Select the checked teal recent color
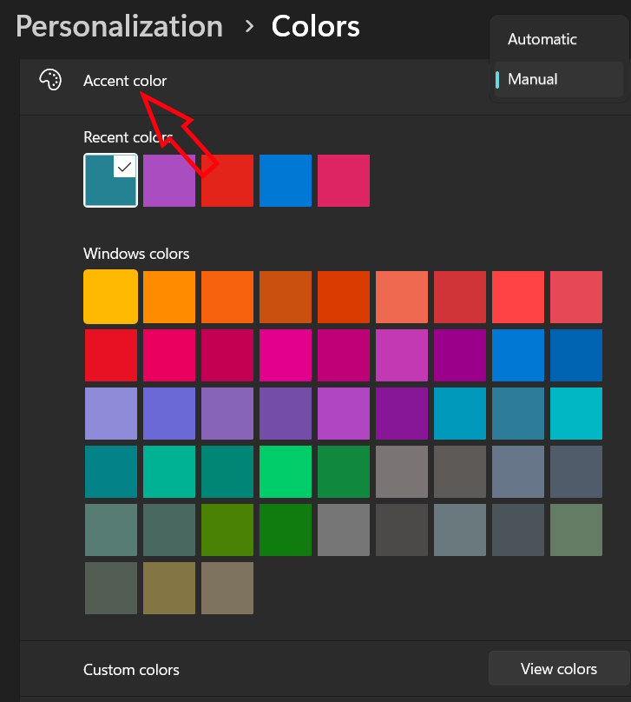Screen dimensions: 631x702 pos(110,180)
